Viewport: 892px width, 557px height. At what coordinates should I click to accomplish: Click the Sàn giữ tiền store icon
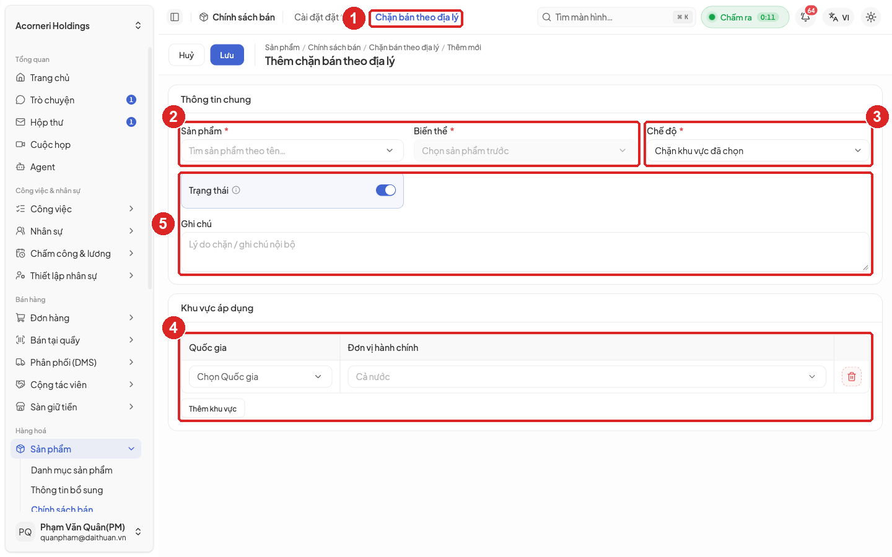(x=20, y=407)
